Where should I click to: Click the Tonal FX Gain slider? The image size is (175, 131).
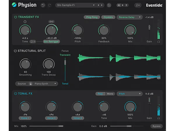pos(149,100)
